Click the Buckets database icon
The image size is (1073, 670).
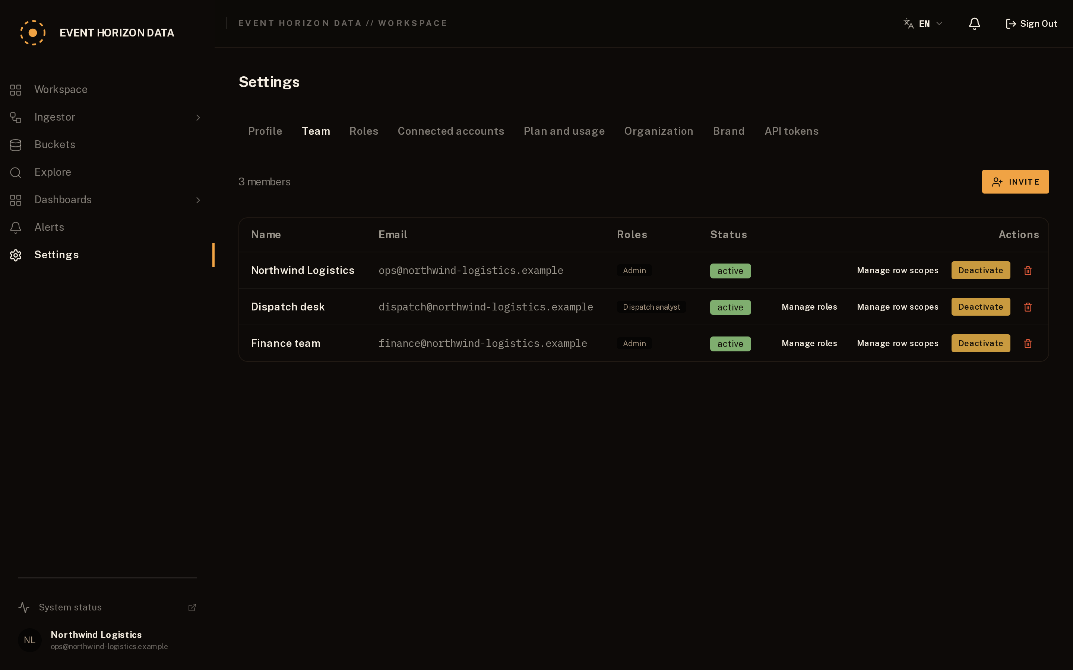(x=16, y=145)
